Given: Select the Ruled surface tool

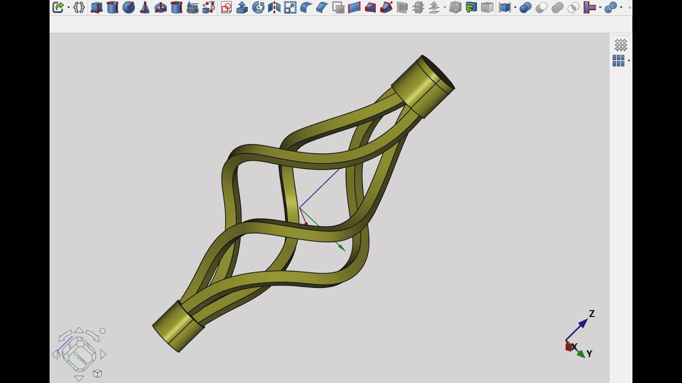Looking at the screenshot, I should click(354, 7).
